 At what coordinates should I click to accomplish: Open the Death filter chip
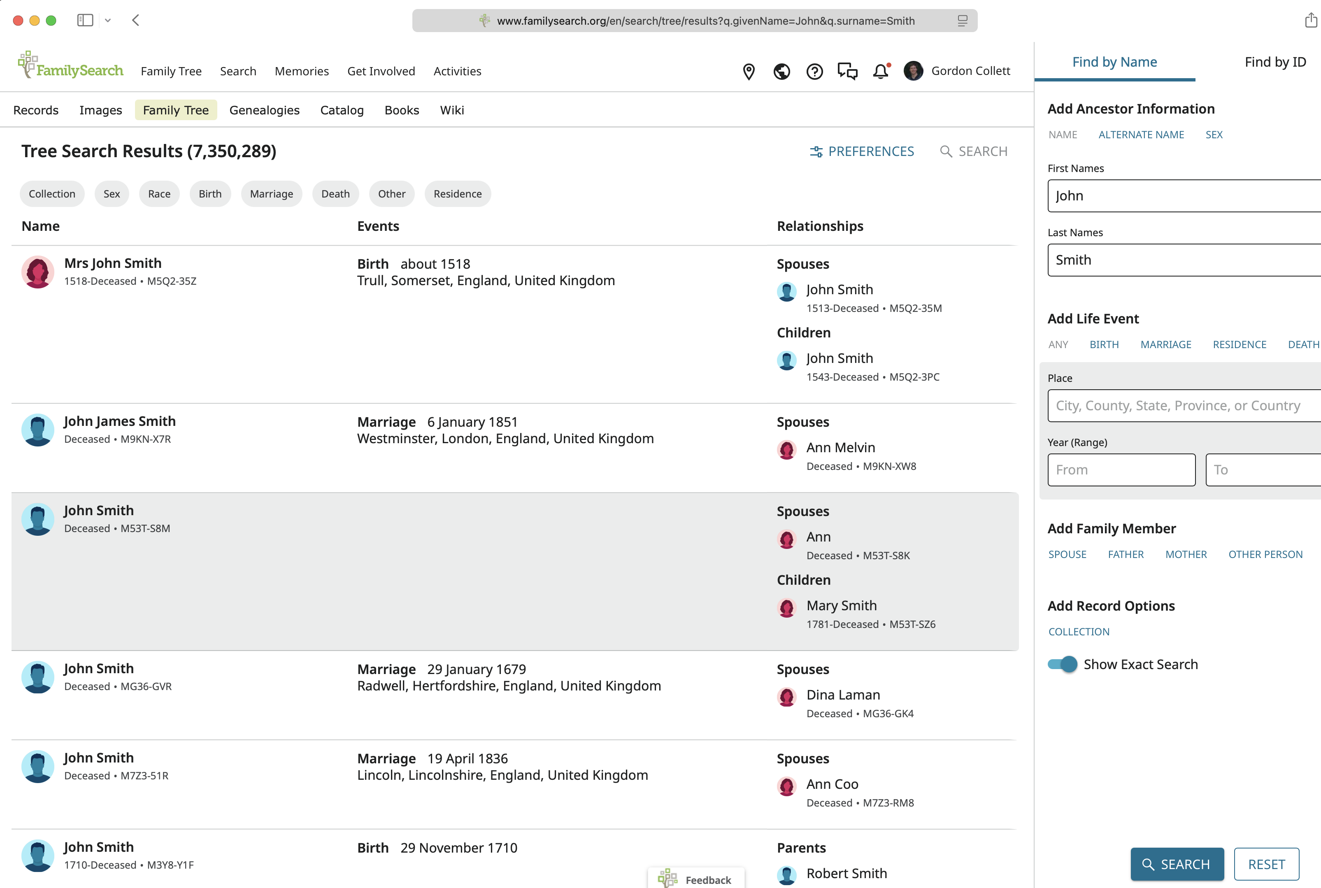(x=335, y=194)
